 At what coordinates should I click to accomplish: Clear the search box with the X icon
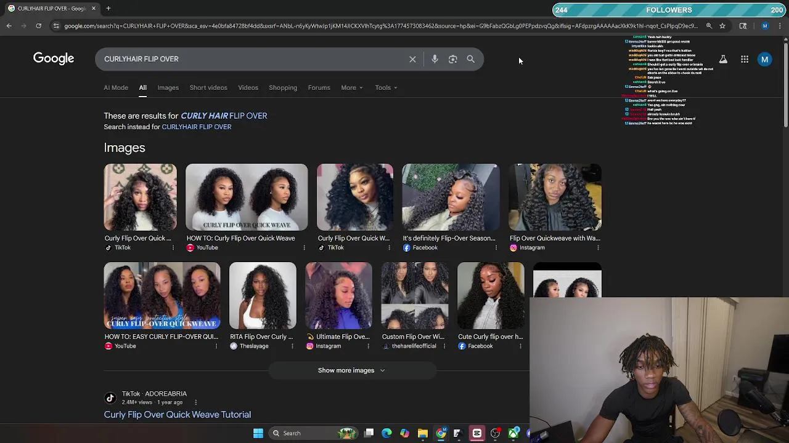click(x=412, y=59)
